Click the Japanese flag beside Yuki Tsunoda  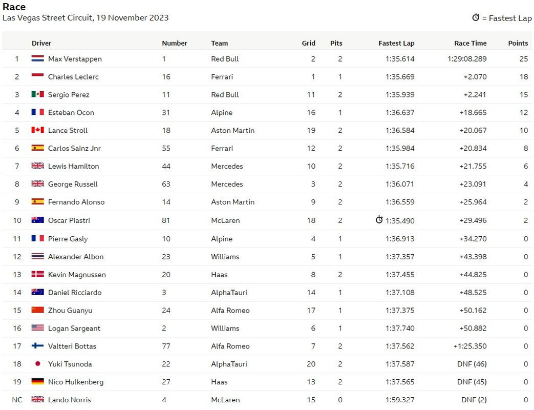coord(37,364)
